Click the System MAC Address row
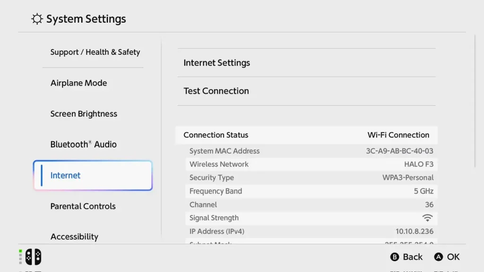This screenshot has width=484, height=272. click(311, 151)
